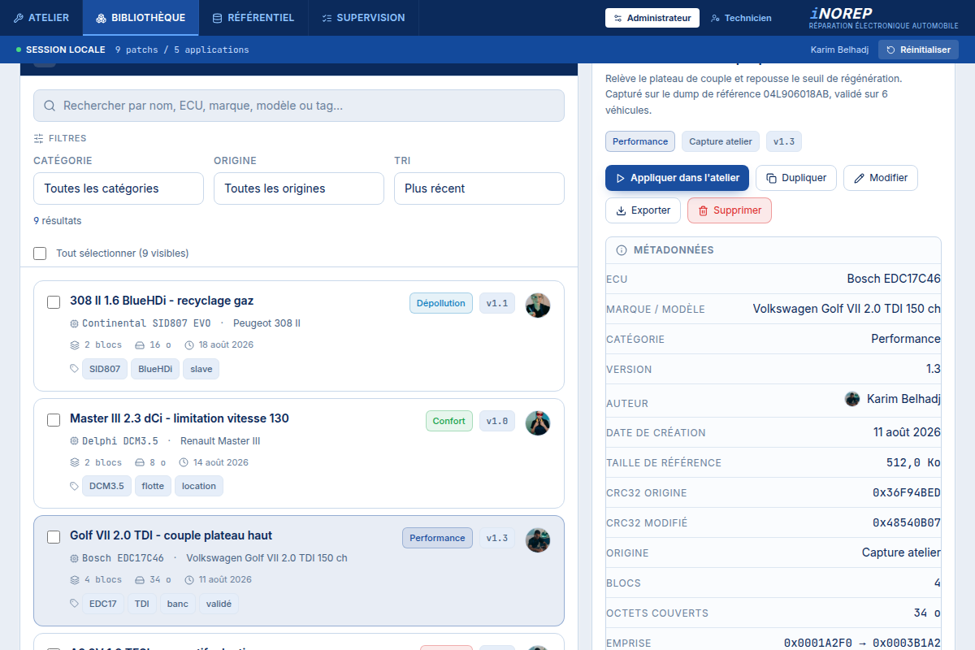Screen dimensions: 975x650
Task: Check Tout sélectionner checkbox
Action: 40,253
